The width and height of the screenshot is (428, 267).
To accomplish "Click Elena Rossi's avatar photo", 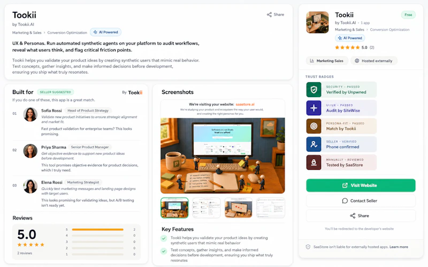I will tap(30, 186).
